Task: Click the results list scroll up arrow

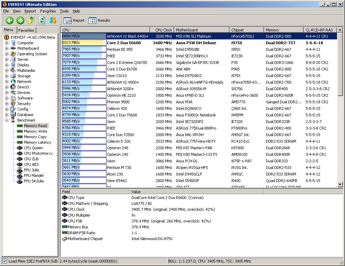Action: (340, 29)
